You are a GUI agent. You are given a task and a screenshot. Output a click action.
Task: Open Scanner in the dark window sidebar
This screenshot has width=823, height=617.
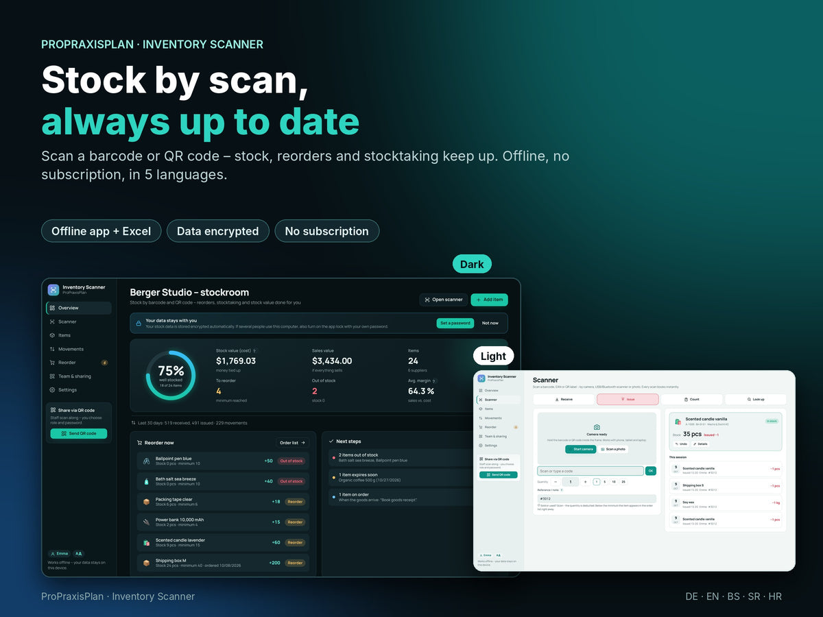78,322
